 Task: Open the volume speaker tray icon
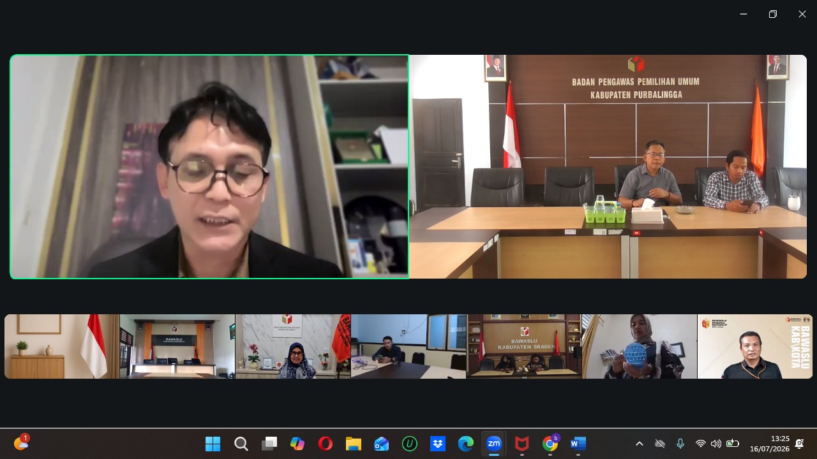pos(716,444)
